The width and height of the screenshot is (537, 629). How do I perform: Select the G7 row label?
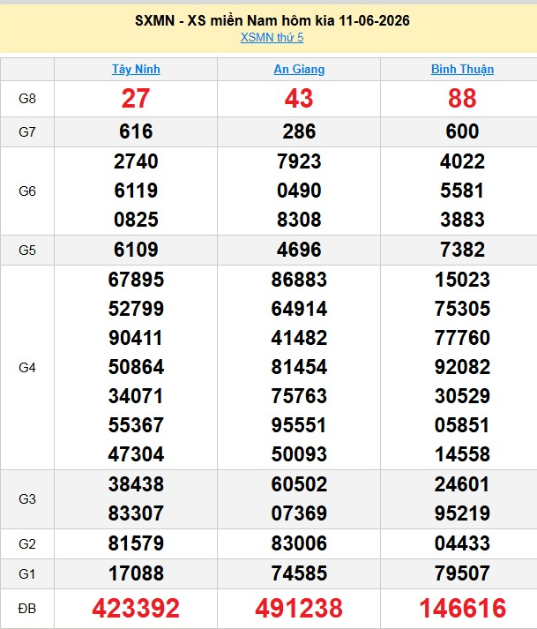pos(27,132)
